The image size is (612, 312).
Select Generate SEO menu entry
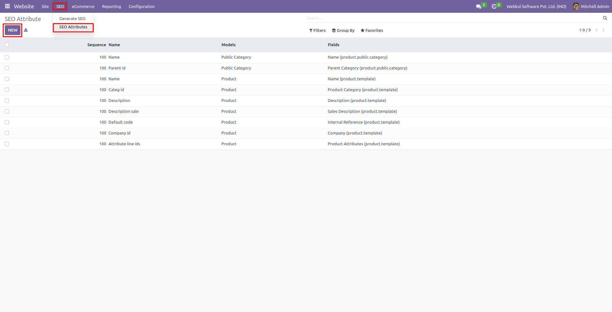point(72,19)
